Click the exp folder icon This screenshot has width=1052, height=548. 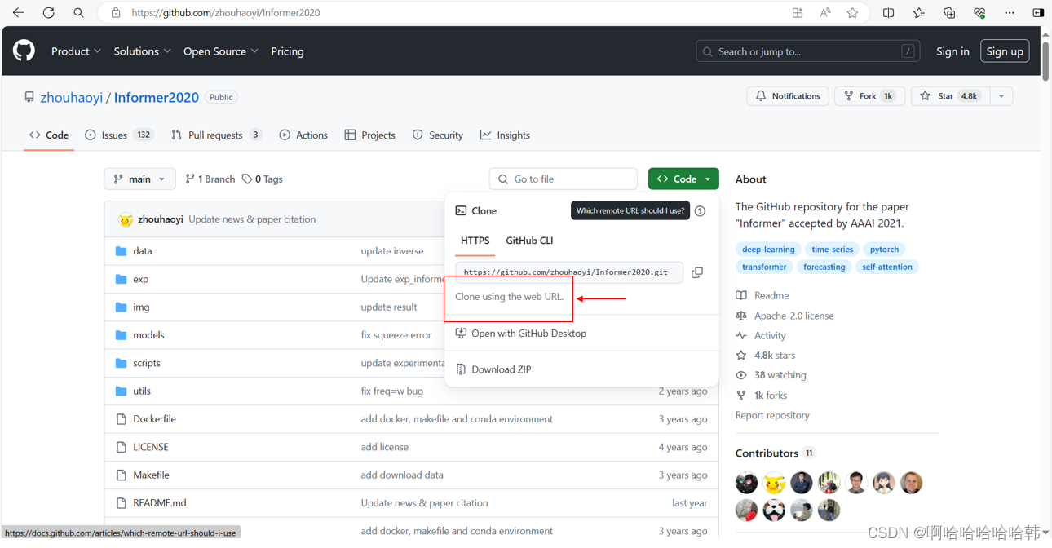point(122,279)
